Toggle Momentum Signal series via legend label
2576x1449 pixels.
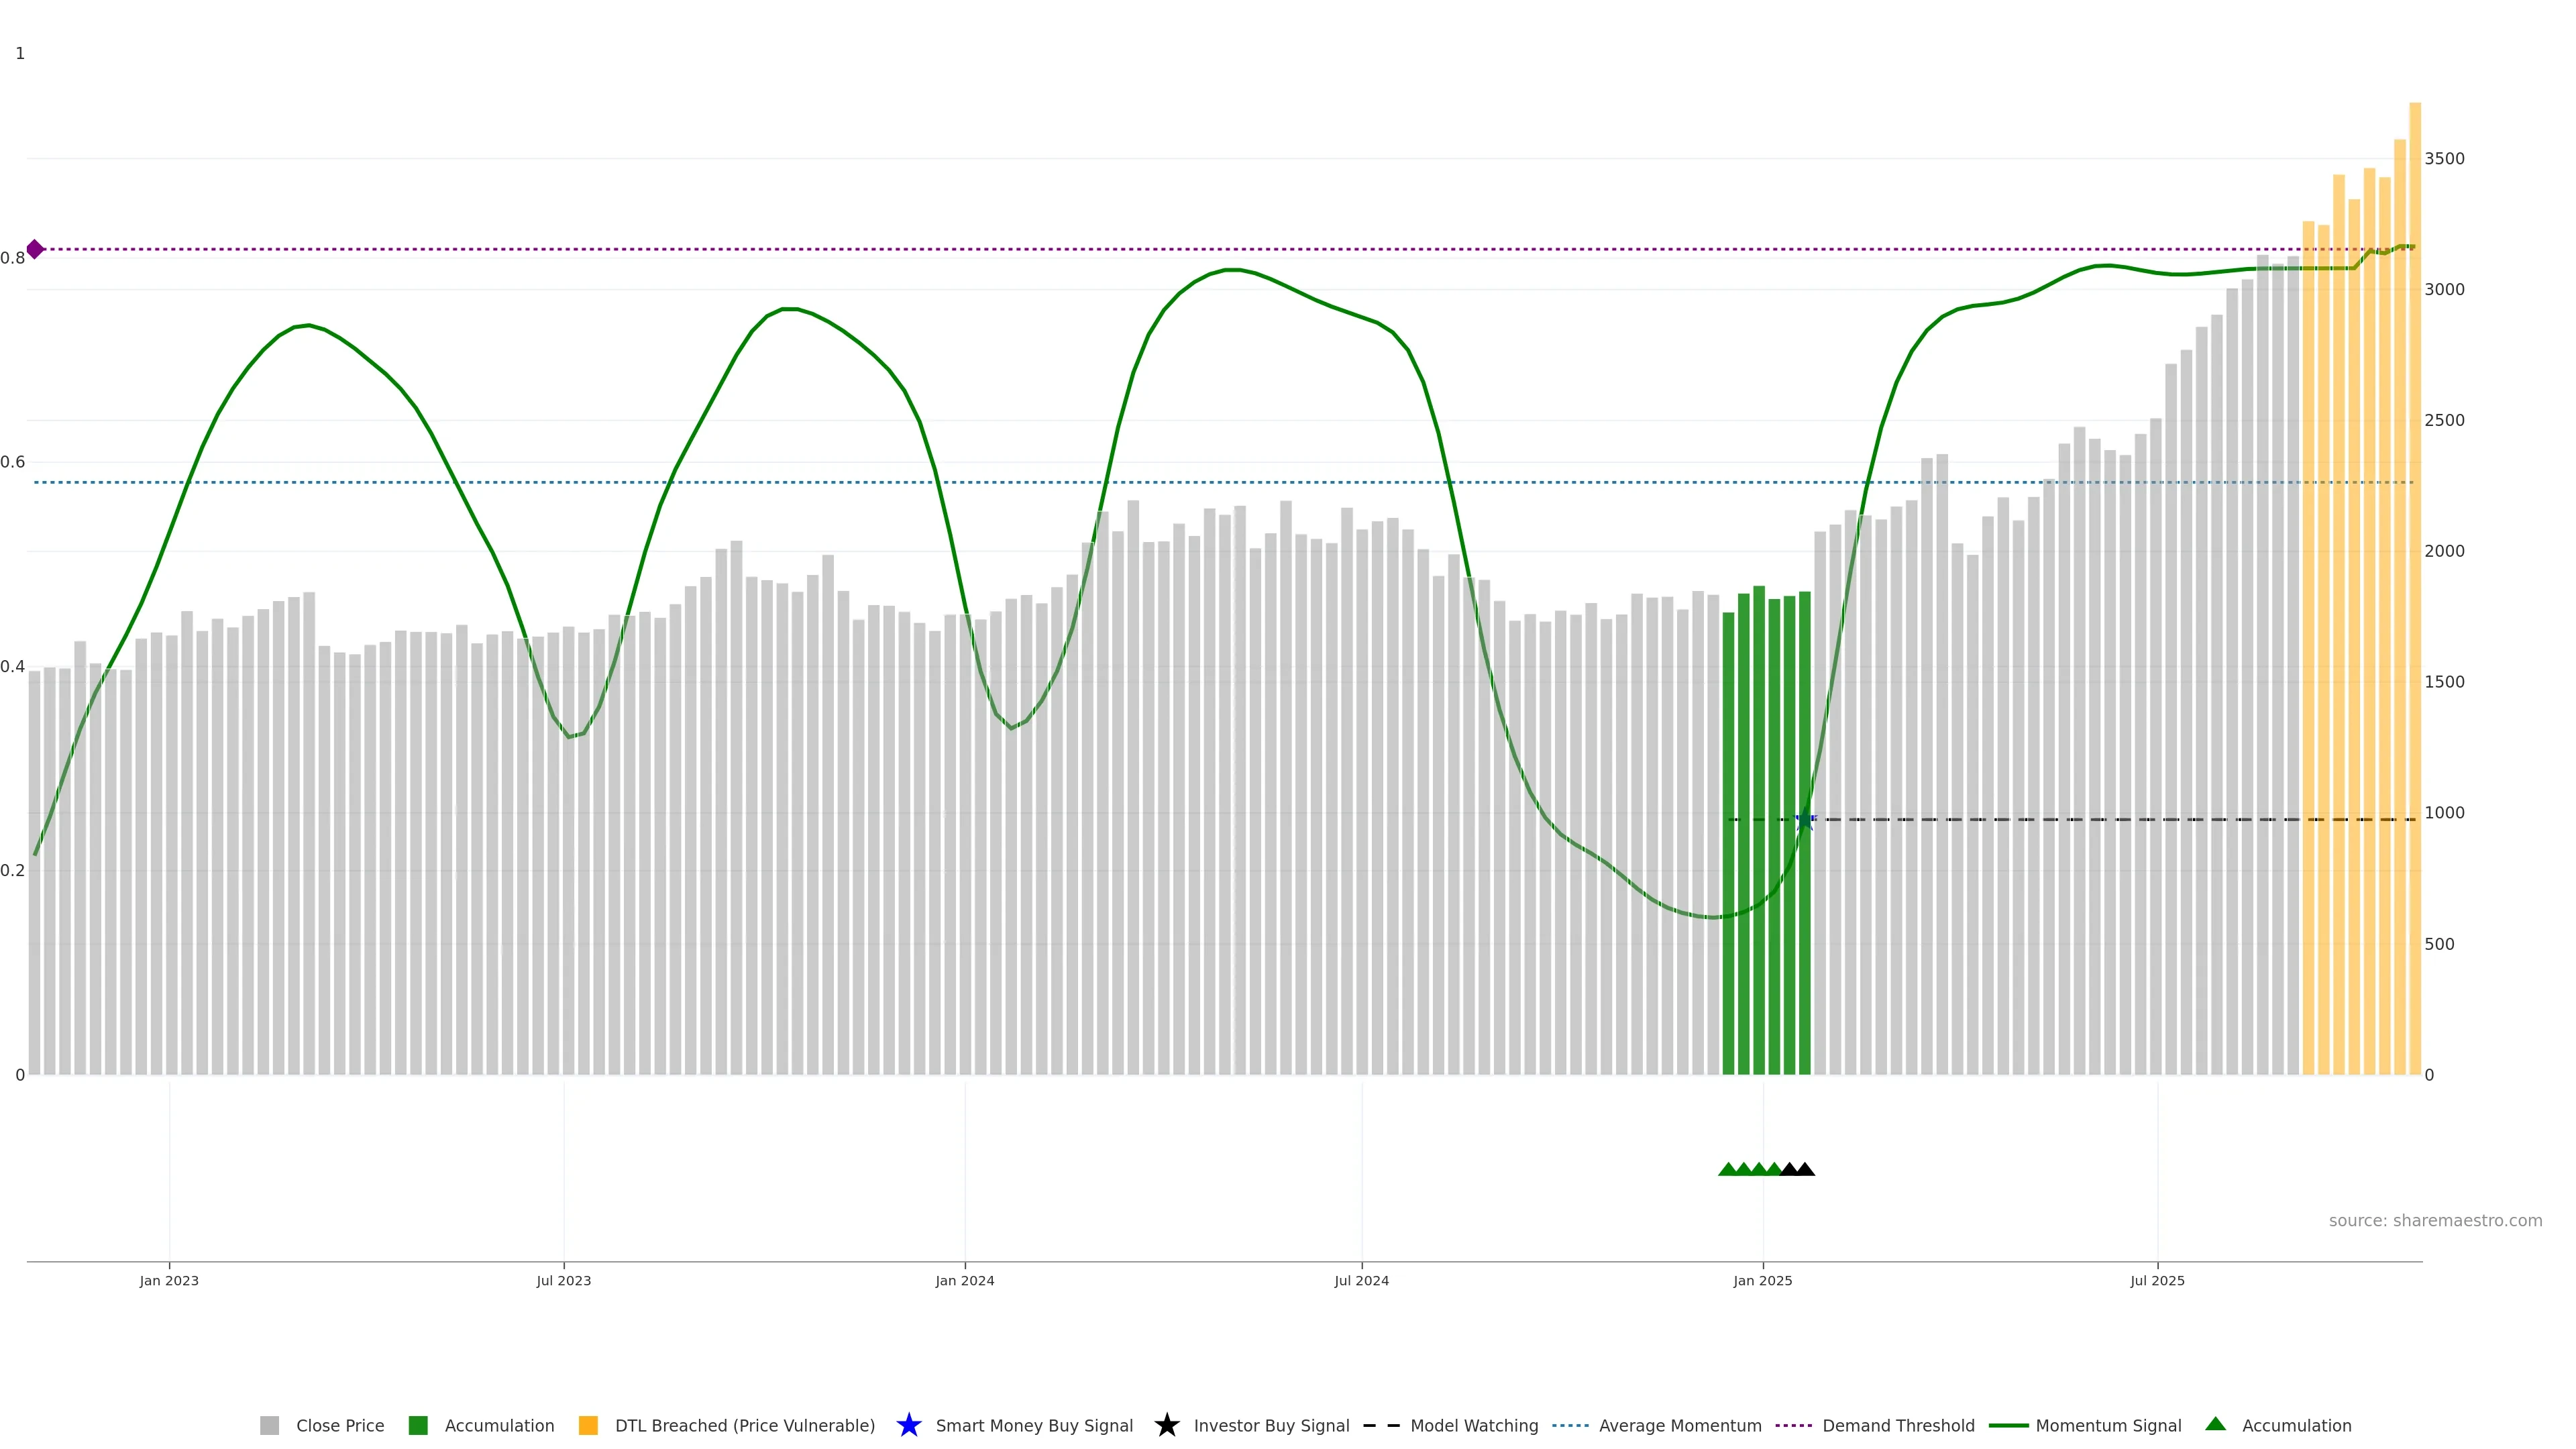2108,1425
